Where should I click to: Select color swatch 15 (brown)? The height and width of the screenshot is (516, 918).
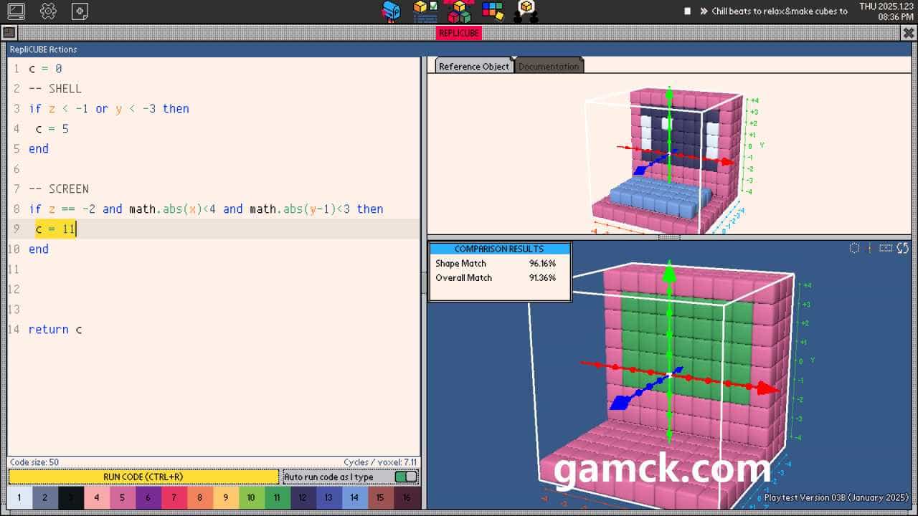point(381,497)
